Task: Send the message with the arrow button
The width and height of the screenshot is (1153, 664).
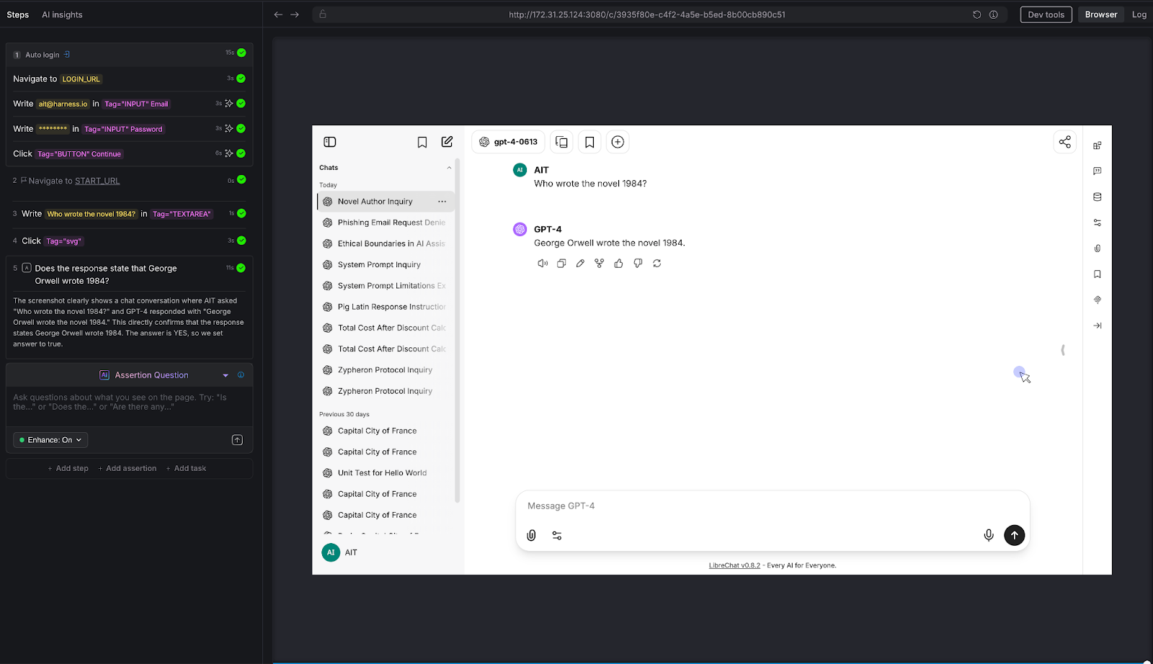Action: tap(1014, 535)
